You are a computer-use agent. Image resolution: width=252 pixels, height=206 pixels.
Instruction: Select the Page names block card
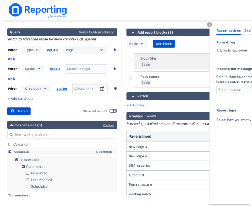(172, 80)
